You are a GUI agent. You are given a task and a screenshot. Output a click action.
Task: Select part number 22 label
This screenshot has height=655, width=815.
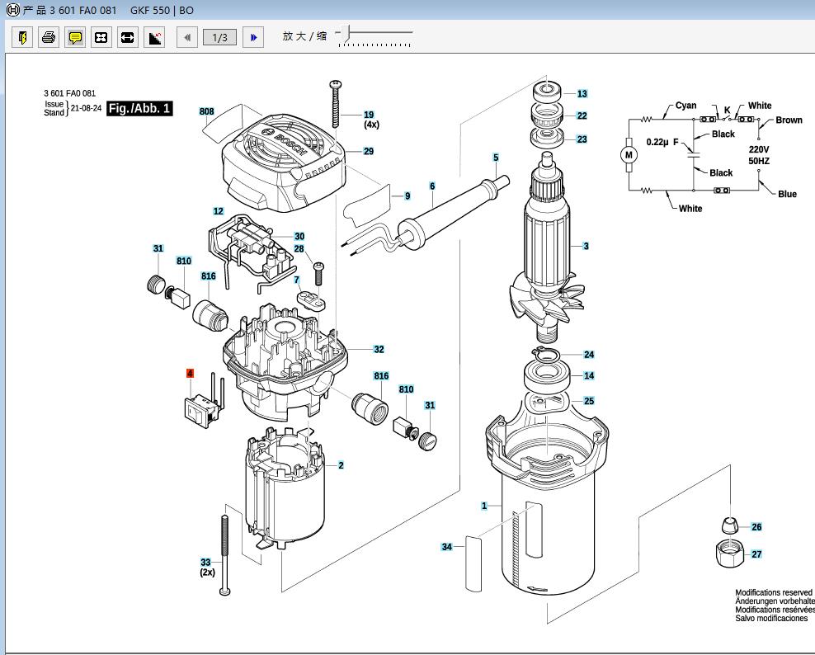click(x=582, y=116)
